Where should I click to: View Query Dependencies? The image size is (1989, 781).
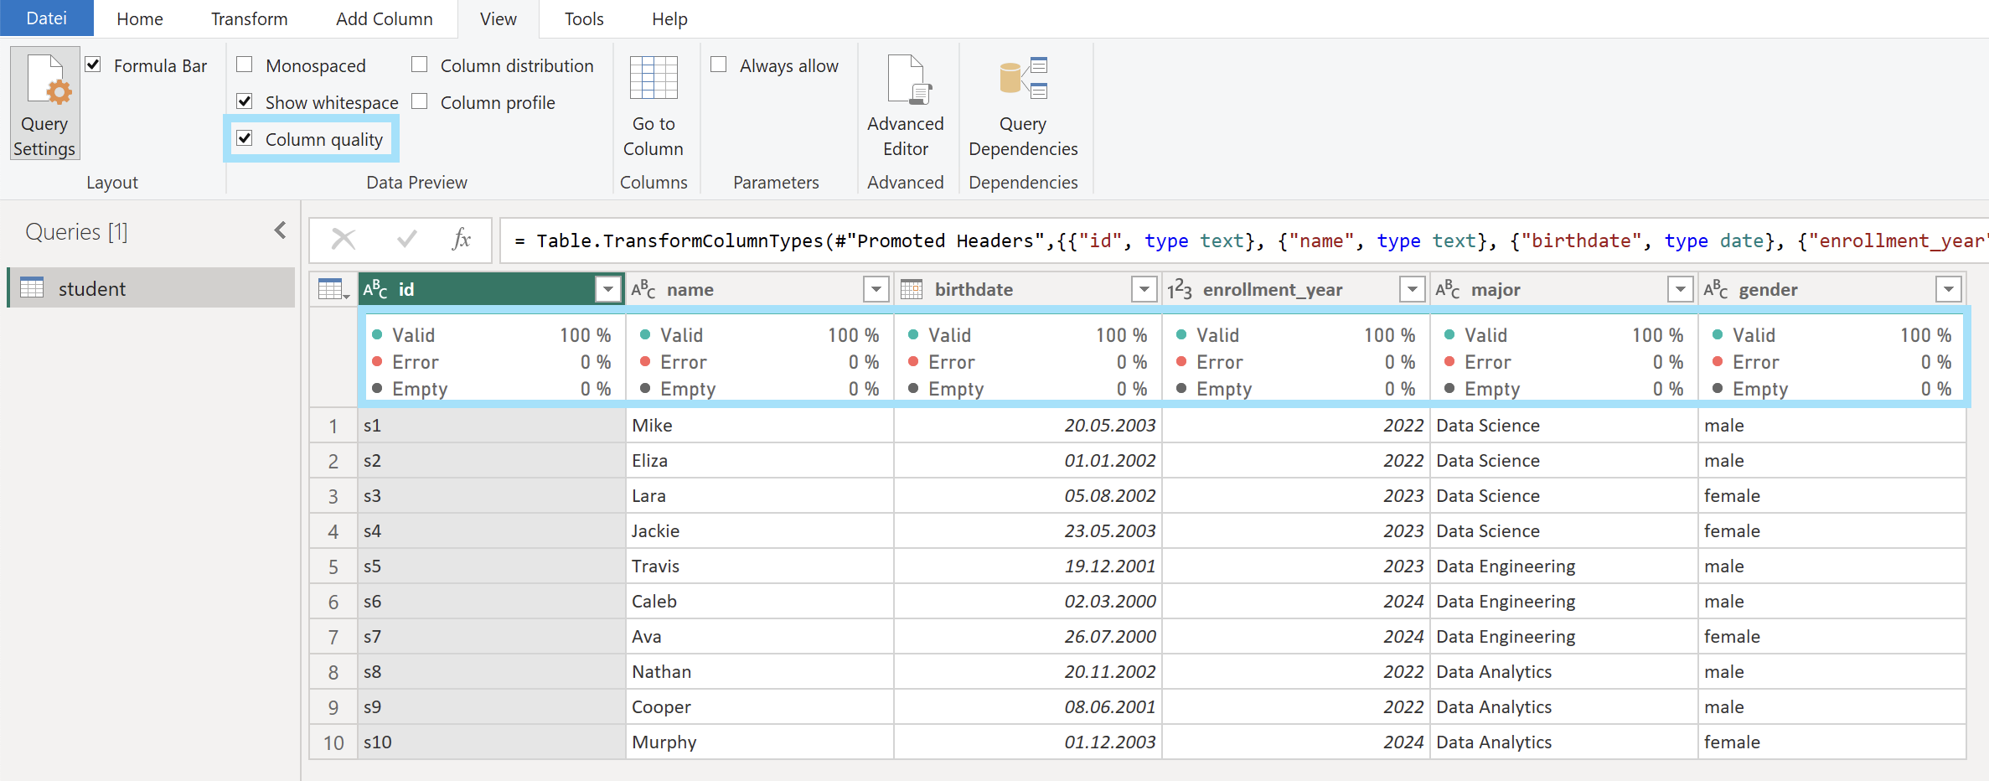[1023, 103]
